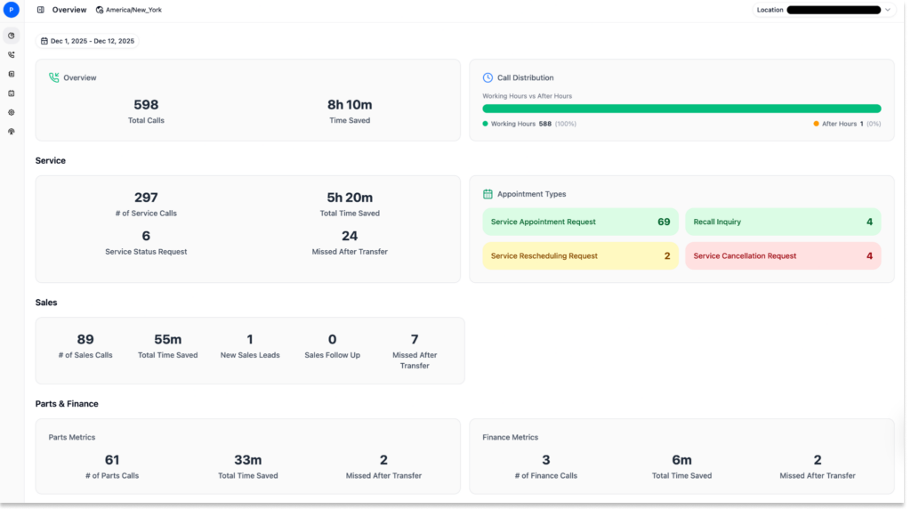
Task: Click the blue P profile avatar
Action: [x=11, y=10]
